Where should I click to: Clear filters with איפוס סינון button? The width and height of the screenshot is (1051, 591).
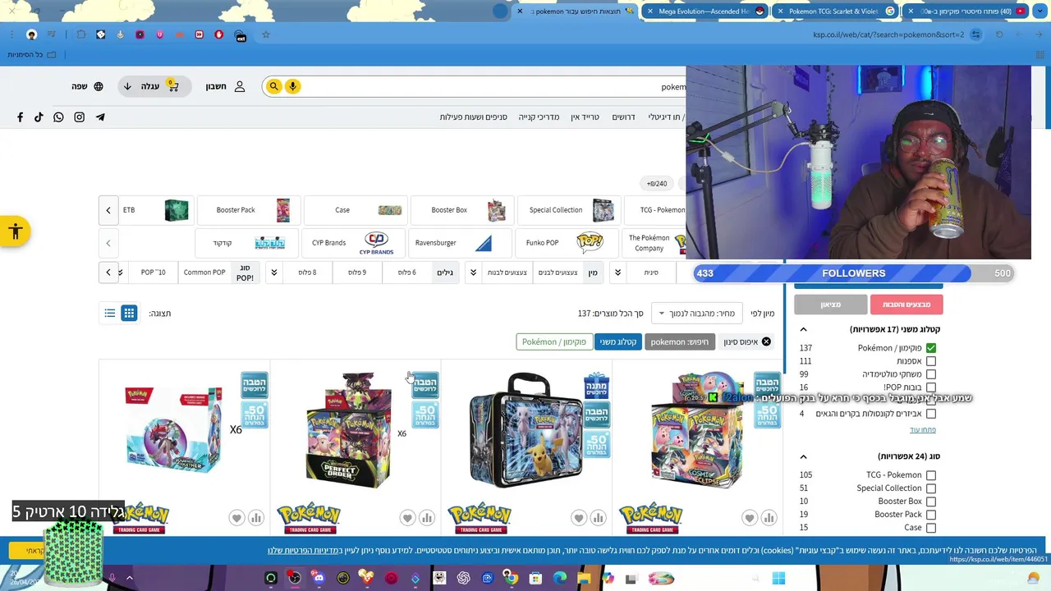coord(746,341)
